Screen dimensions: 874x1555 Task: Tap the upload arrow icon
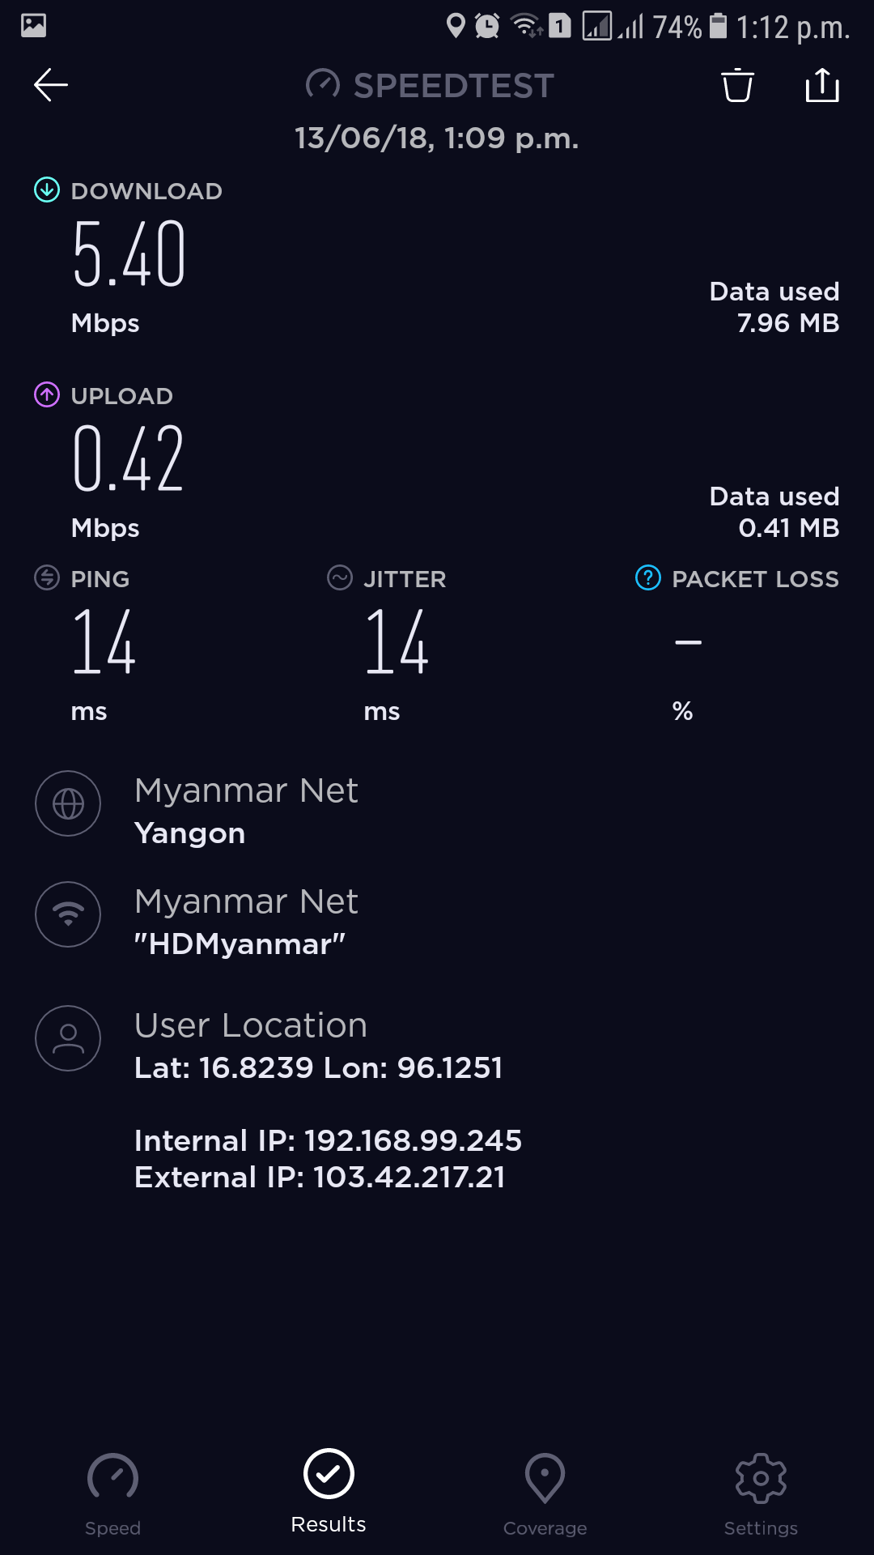(x=47, y=395)
